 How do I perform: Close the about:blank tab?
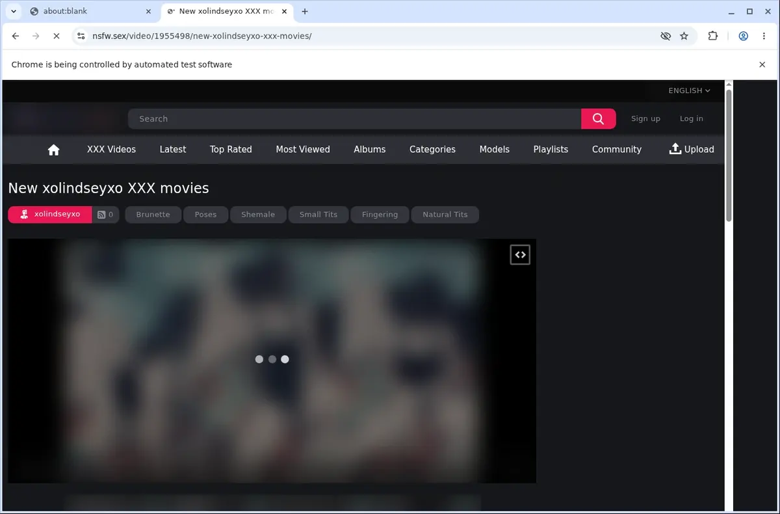point(149,11)
